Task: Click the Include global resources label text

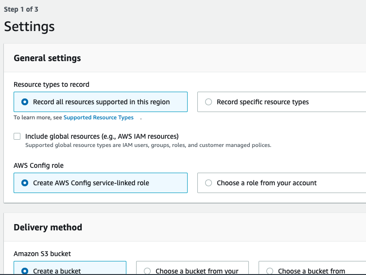Action: point(102,136)
